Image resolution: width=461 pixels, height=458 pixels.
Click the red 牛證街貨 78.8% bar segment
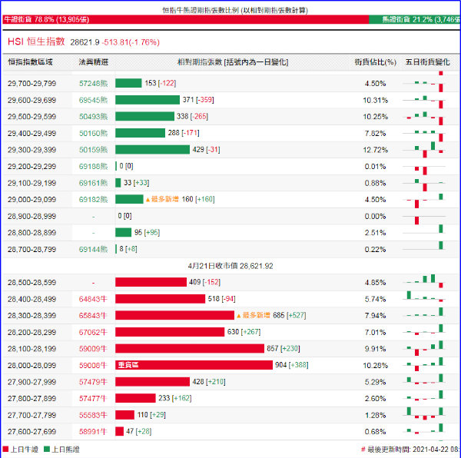[185, 19]
